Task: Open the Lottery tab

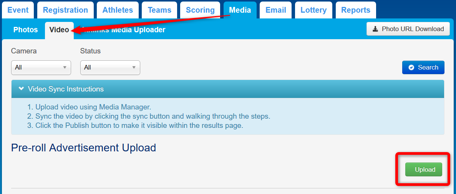Action: click(313, 10)
